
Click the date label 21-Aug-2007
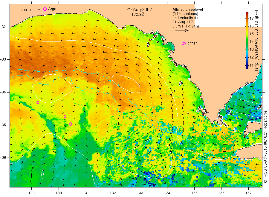click(139, 10)
